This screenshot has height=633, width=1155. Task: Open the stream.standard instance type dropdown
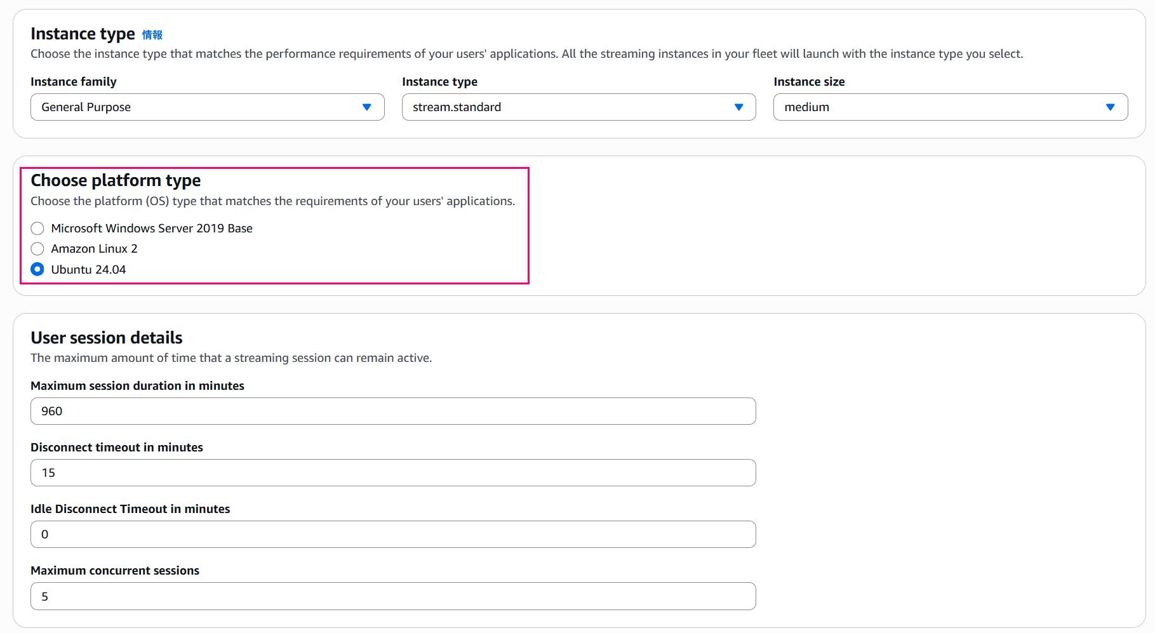coord(578,107)
